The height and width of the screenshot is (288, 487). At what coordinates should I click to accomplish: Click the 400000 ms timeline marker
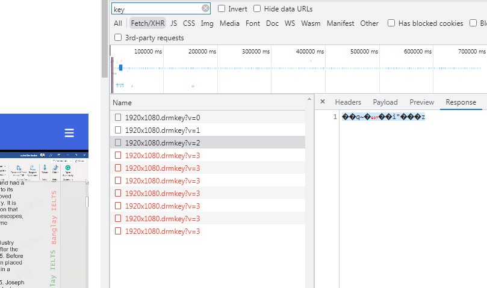pos(309,52)
